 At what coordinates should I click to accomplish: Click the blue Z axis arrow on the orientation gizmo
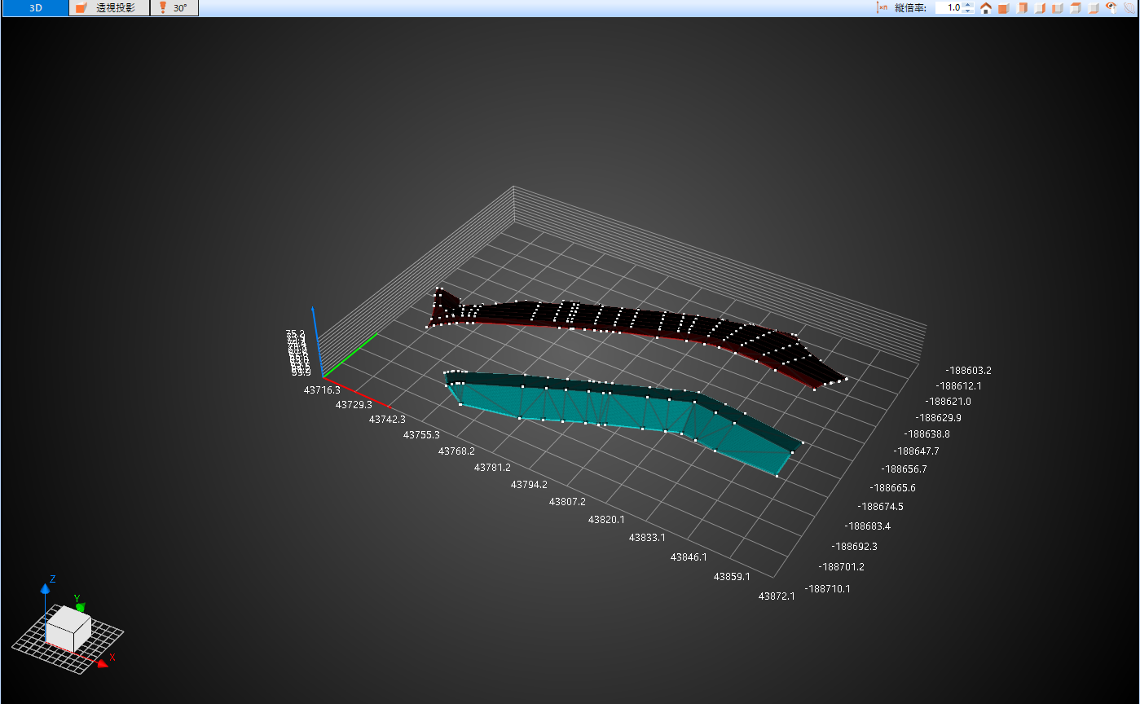pos(46,587)
